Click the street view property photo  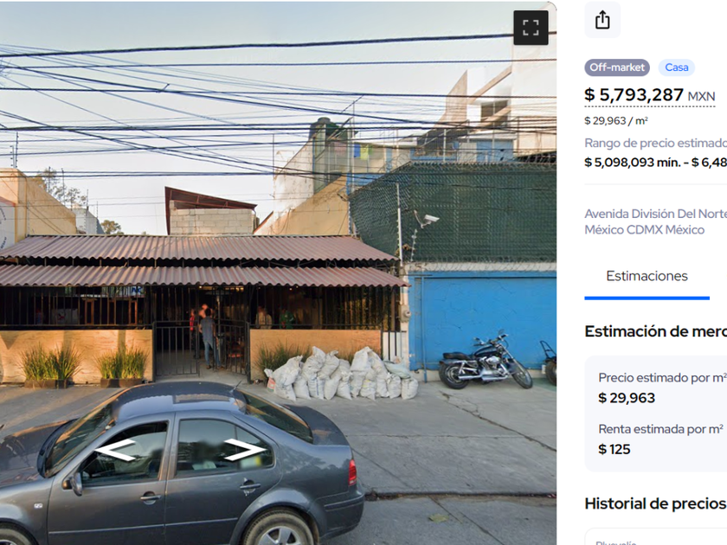click(278, 273)
